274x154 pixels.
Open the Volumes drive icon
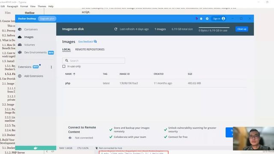click(x=20, y=44)
